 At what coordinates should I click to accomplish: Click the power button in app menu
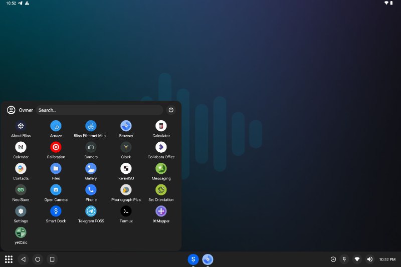point(171,110)
